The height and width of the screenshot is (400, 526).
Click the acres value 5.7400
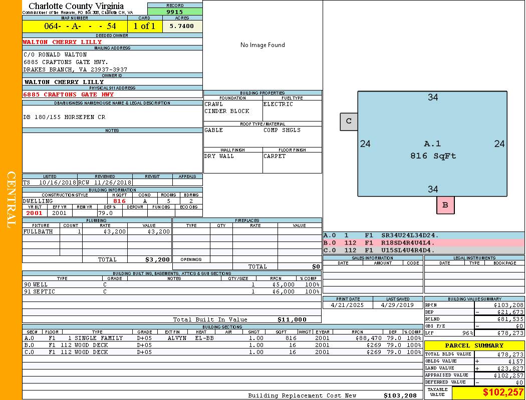point(182,26)
